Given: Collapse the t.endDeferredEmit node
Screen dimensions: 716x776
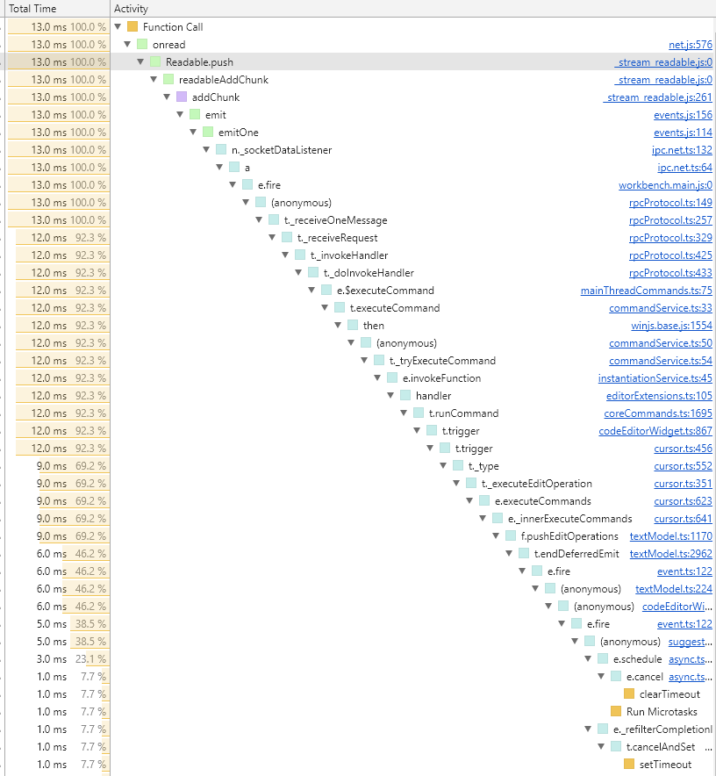Looking at the screenshot, I should click(x=509, y=554).
